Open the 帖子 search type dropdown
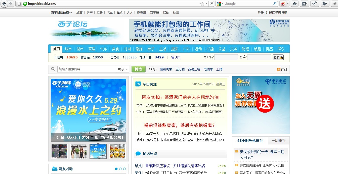338x174 pixels. pyautogui.click(x=122, y=69)
